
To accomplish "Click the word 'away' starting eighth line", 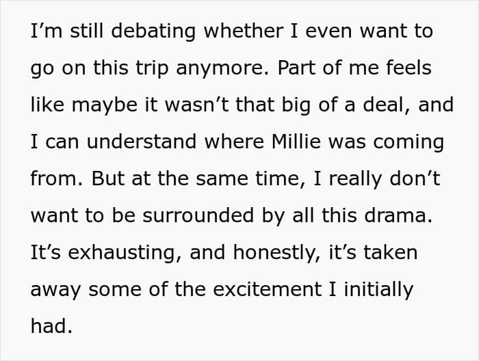I will 55,290.
